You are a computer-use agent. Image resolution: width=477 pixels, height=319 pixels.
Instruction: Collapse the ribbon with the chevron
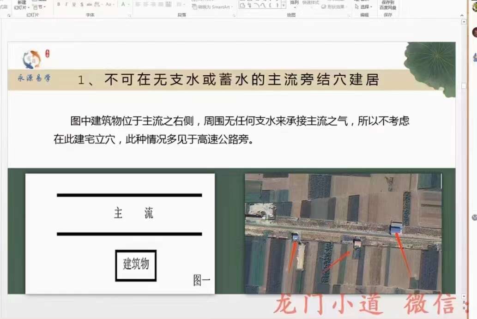pyautogui.click(x=462, y=15)
